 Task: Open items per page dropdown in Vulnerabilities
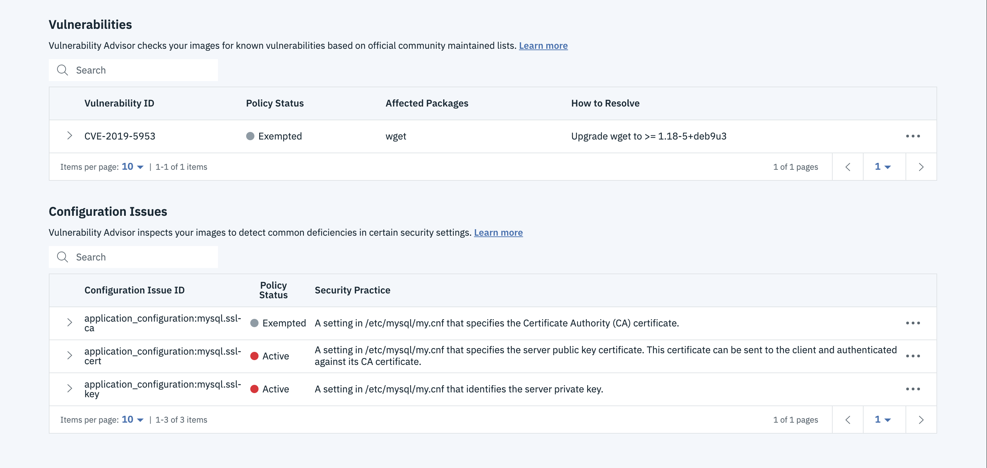[133, 167]
